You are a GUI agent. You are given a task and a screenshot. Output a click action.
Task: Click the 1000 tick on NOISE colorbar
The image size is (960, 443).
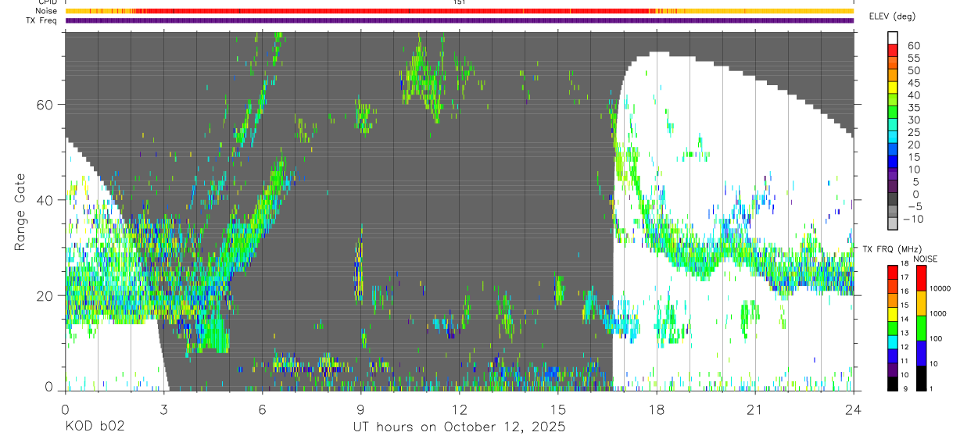938,313
